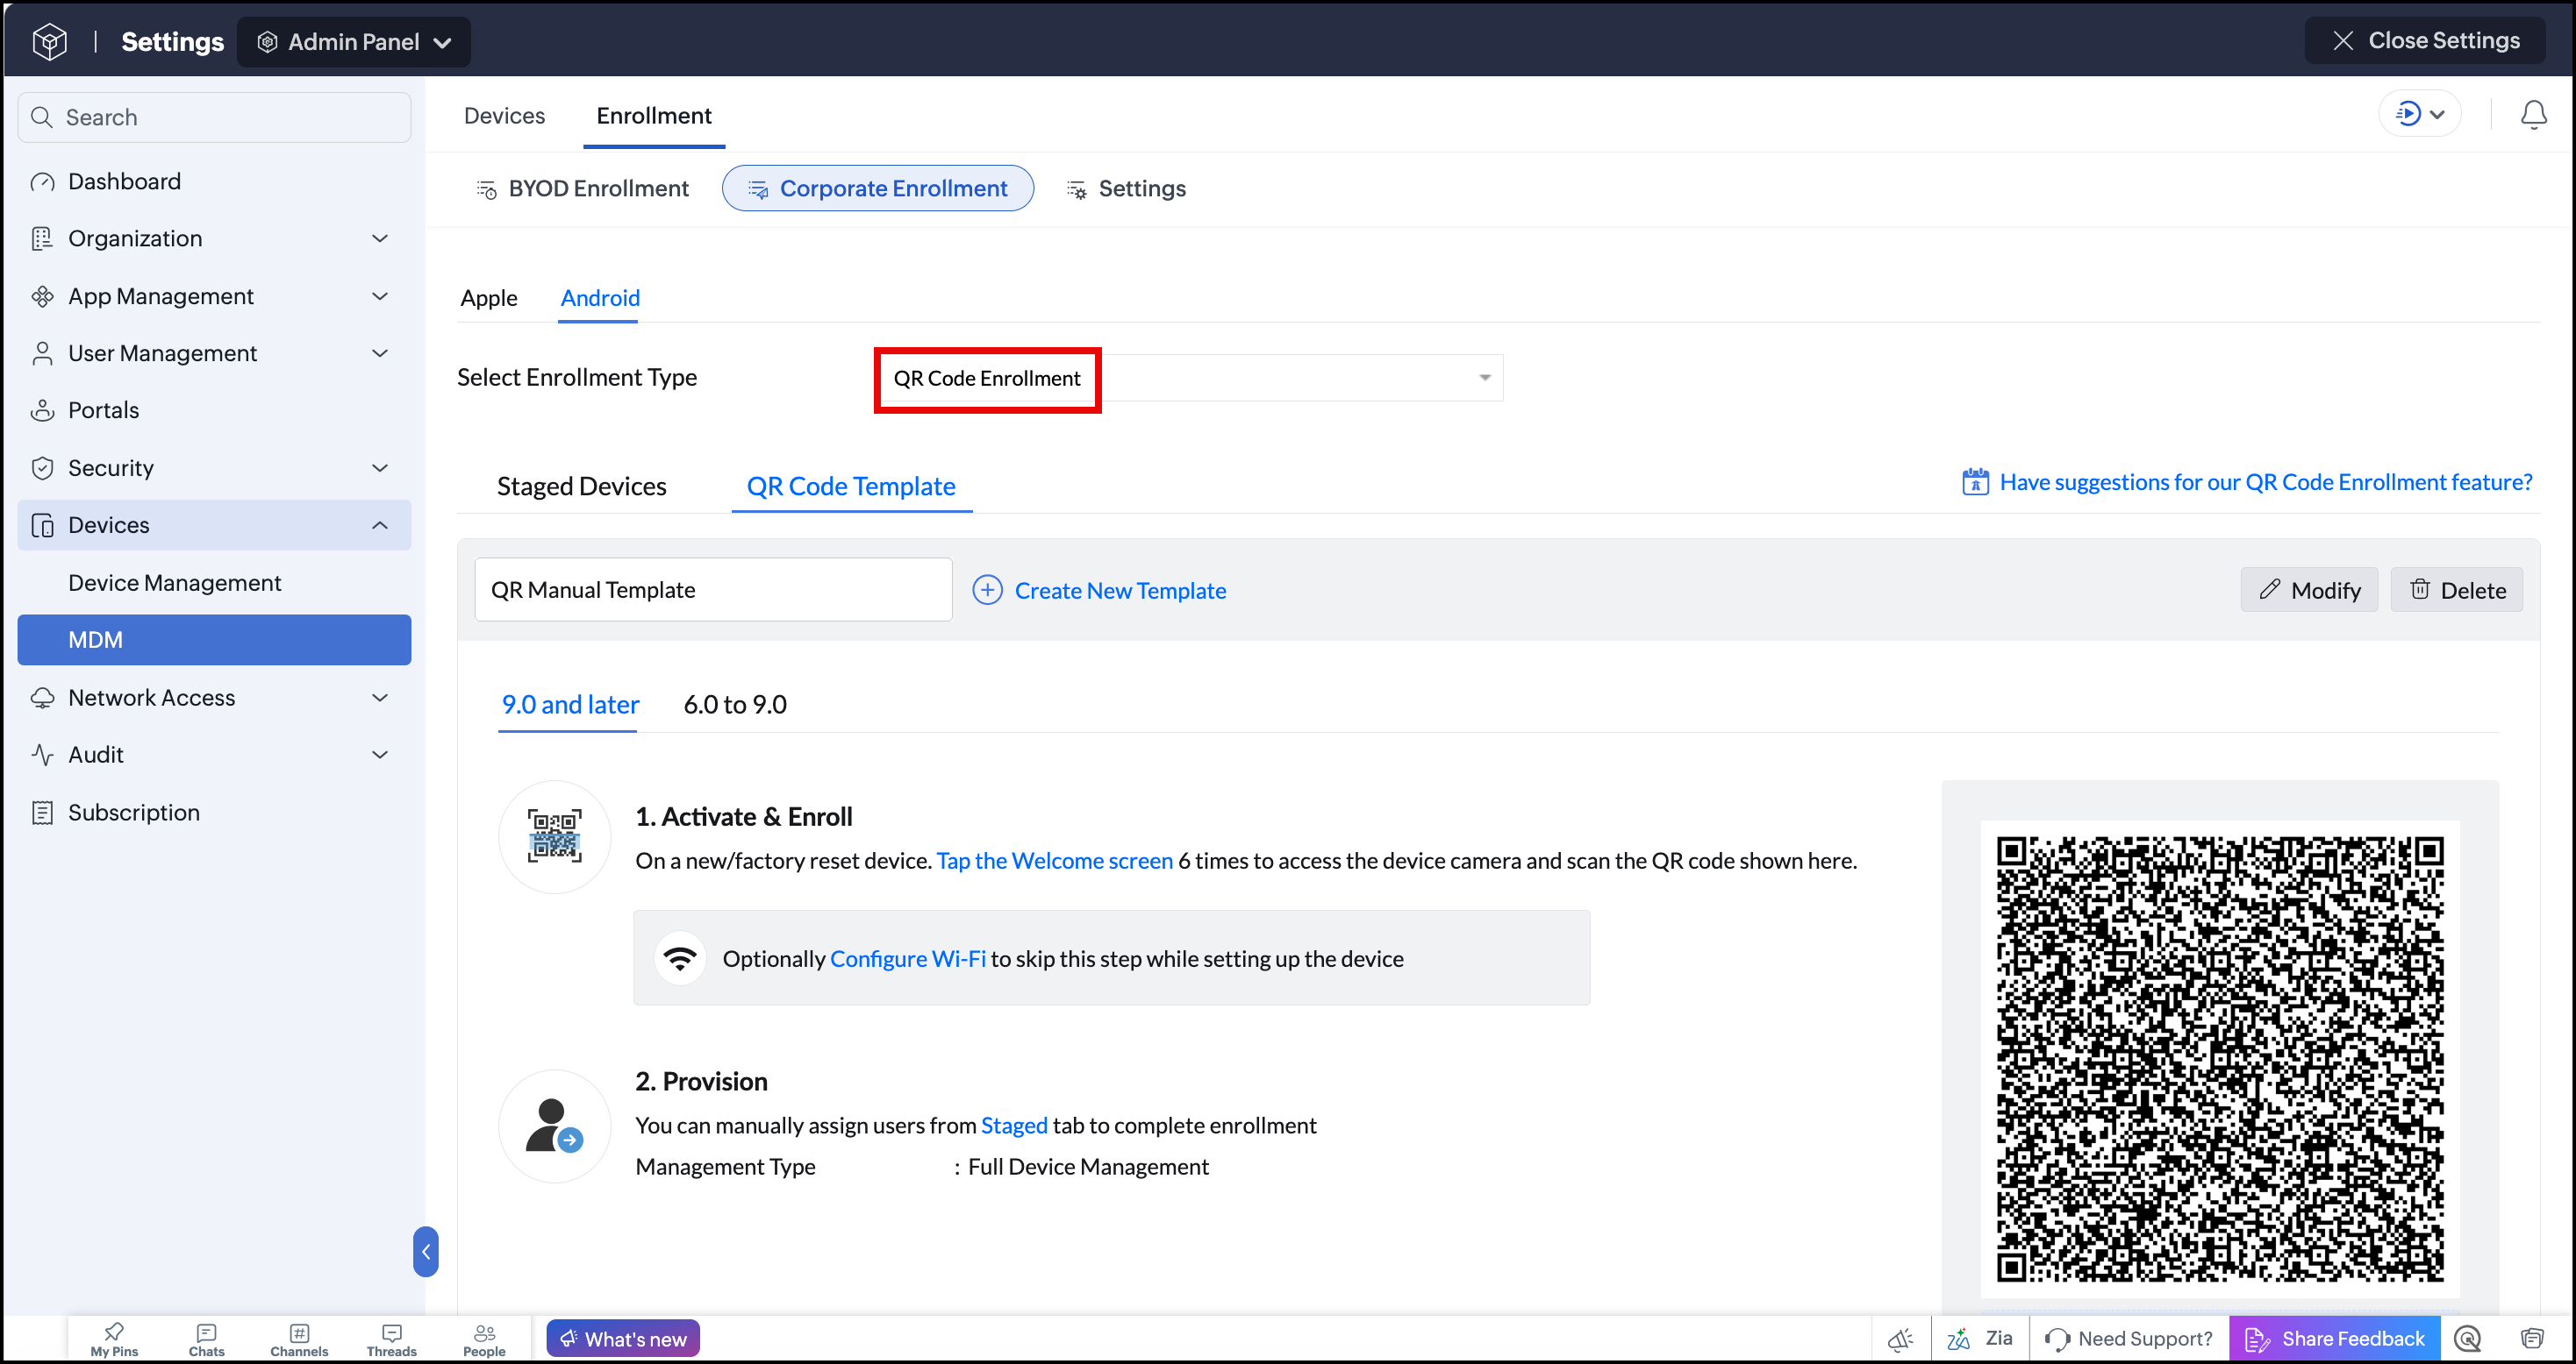The height and width of the screenshot is (1364, 2576).
Task: Switch to the Enrollment top tab
Action: [x=654, y=116]
